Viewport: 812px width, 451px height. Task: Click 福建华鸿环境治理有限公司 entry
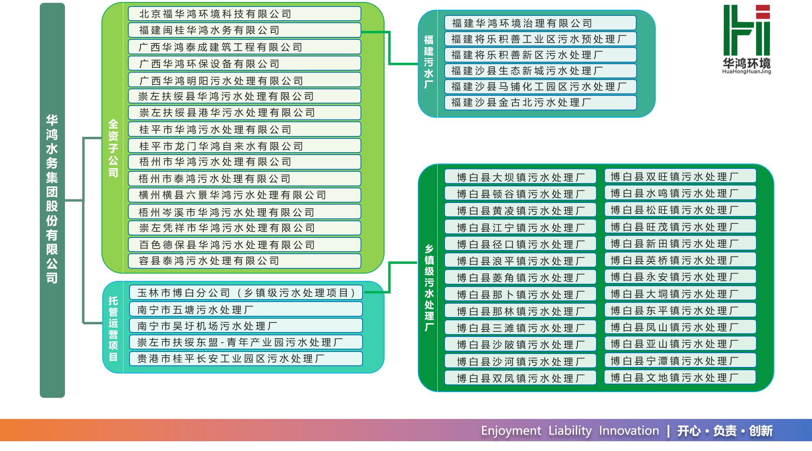[x=540, y=23]
